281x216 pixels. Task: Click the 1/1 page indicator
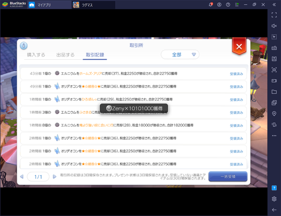[x=38, y=177]
